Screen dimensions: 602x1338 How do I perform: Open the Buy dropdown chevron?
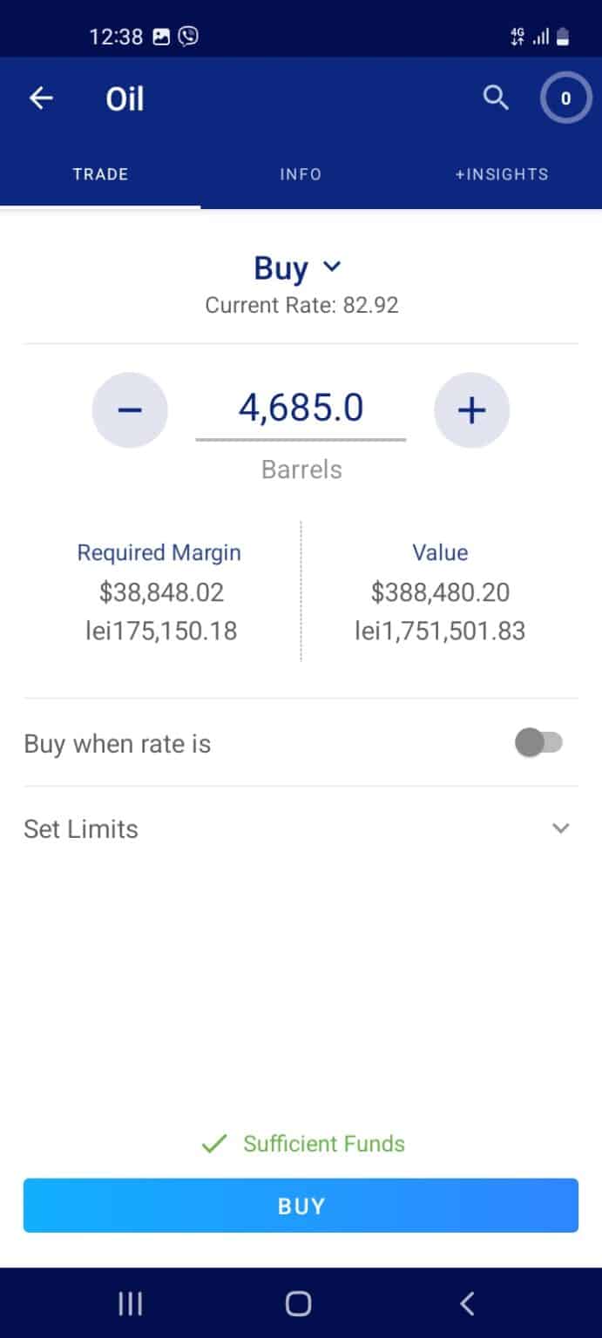pyautogui.click(x=332, y=267)
